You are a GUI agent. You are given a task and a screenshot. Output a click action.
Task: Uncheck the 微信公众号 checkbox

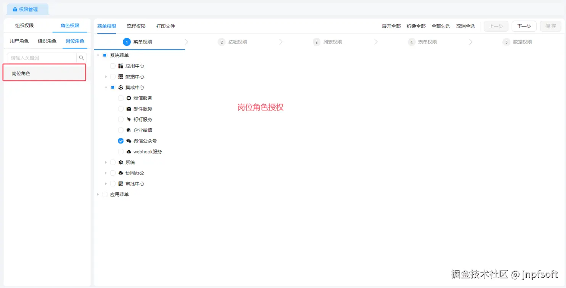coord(121,141)
